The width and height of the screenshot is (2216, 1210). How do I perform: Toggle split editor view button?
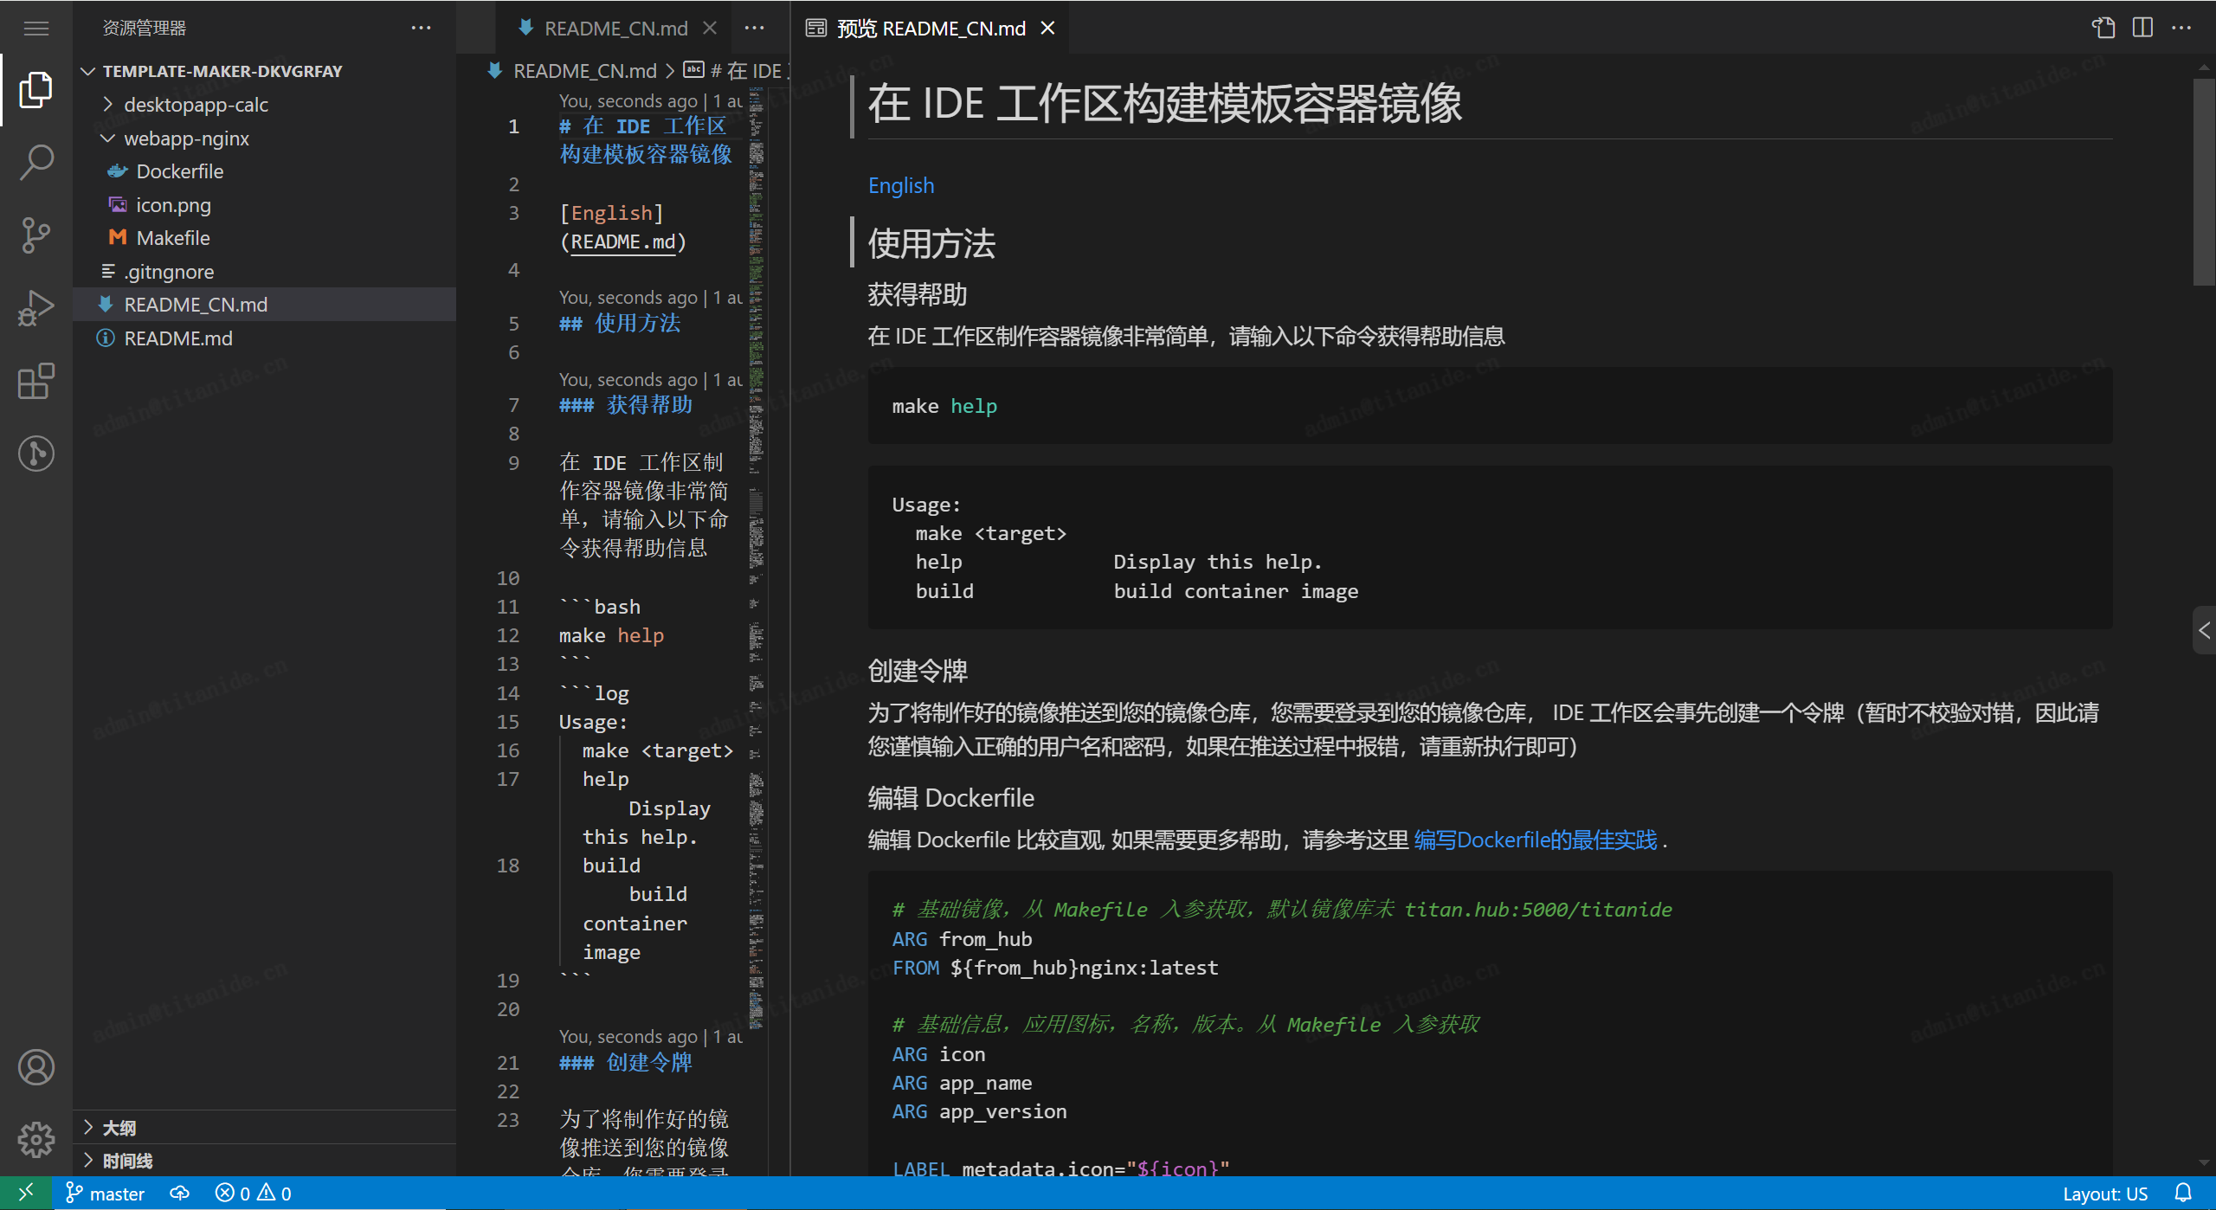tap(2142, 25)
